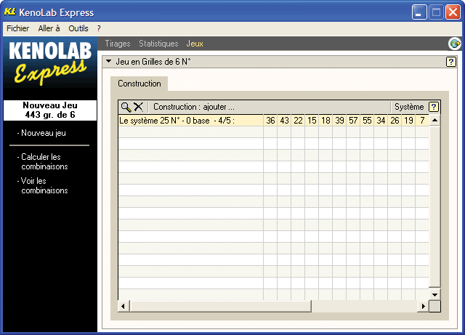This screenshot has width=465, height=335.
Task: Click Calculer les combinaisons link
Action: [x=44, y=162]
